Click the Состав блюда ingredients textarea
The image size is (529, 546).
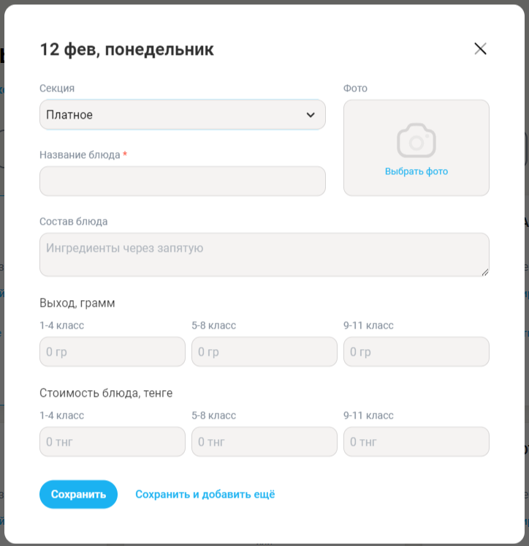click(264, 255)
